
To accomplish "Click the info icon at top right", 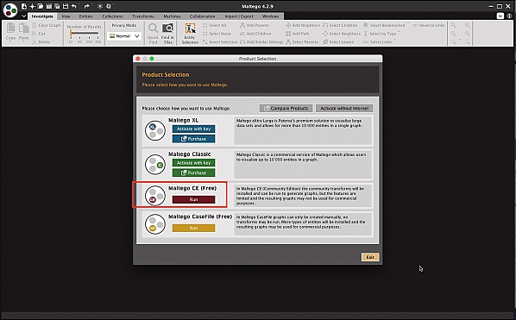I will 509,16.
